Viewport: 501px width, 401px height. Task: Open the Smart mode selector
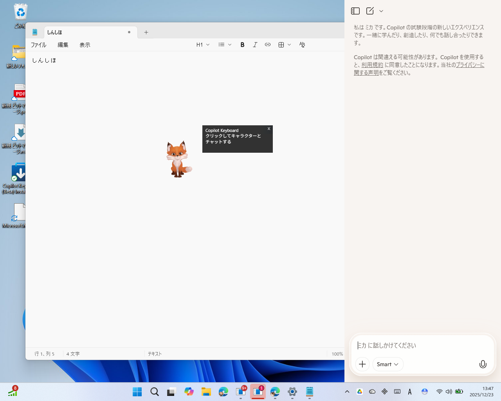coord(387,364)
